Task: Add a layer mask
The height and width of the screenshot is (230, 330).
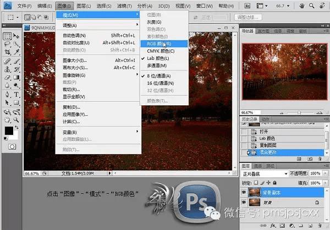Action: 282,226
